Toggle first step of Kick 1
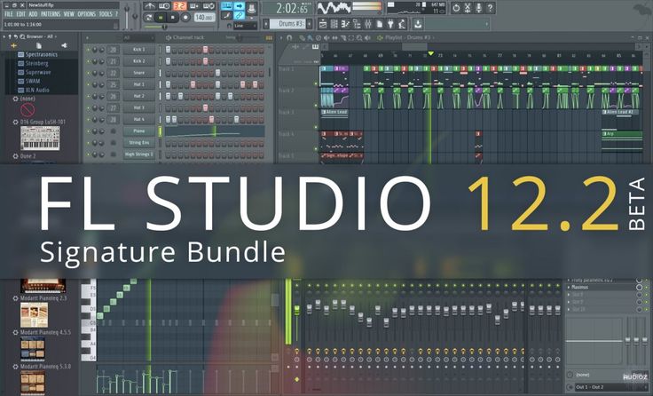 [x=168, y=50]
